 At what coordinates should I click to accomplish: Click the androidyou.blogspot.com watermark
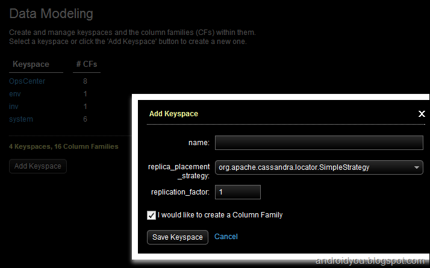coord(372,261)
